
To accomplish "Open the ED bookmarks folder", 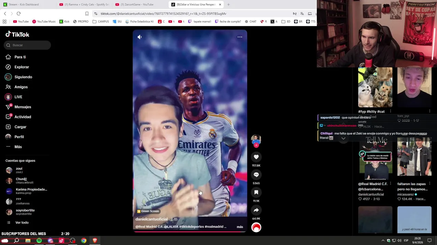I will click(x=286, y=21).
